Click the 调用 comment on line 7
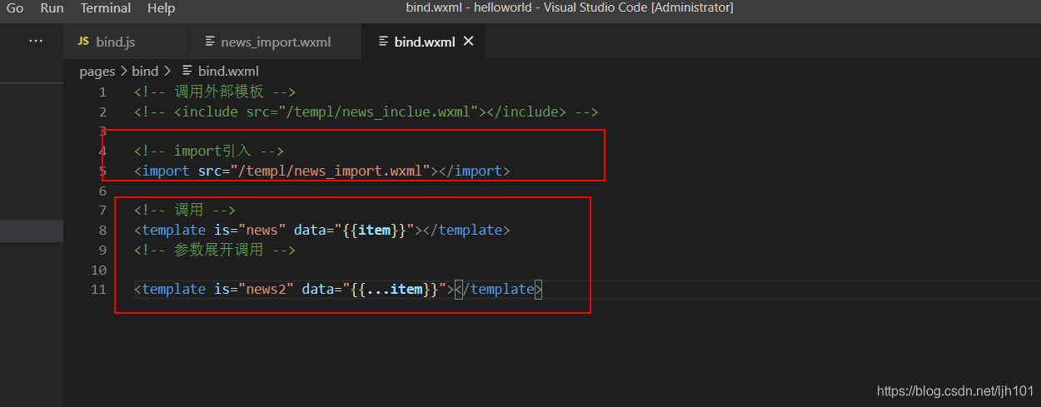The height and width of the screenshot is (407, 1041). point(185,211)
